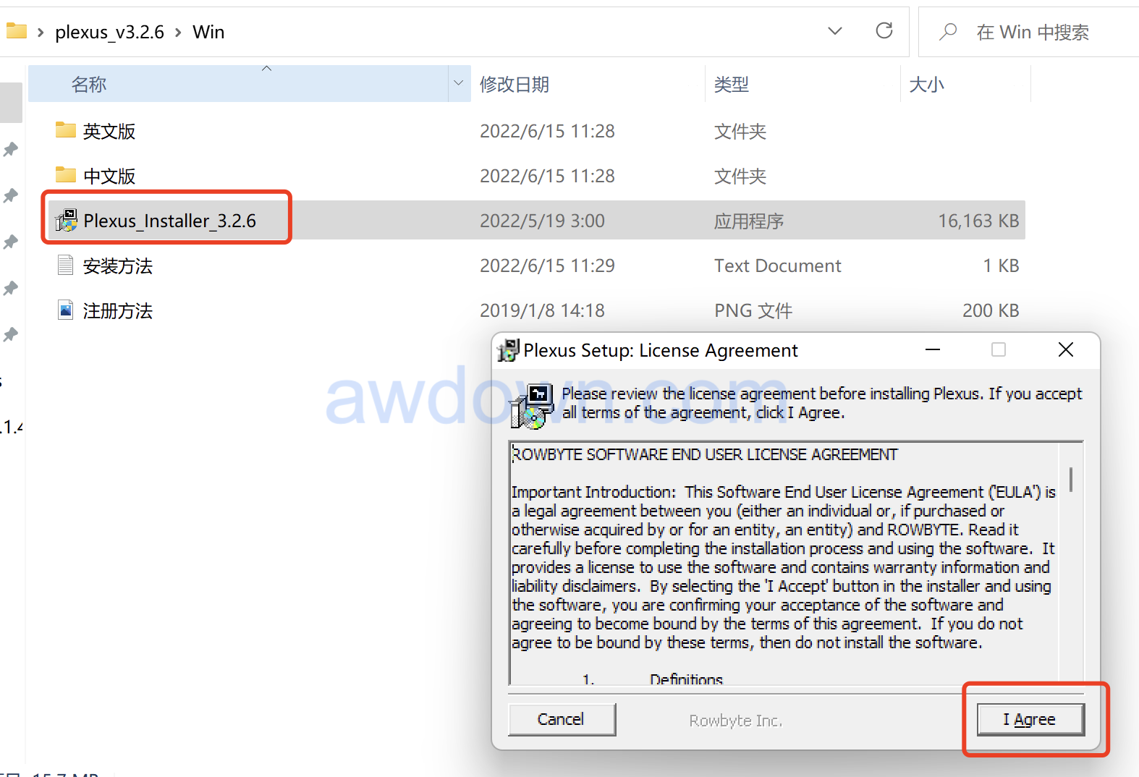1139x777 pixels.
Task: Click the refresh icon in address bar
Action: click(884, 31)
